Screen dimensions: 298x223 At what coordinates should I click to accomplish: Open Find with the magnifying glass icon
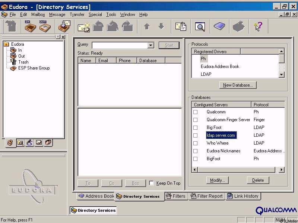tap(200, 26)
